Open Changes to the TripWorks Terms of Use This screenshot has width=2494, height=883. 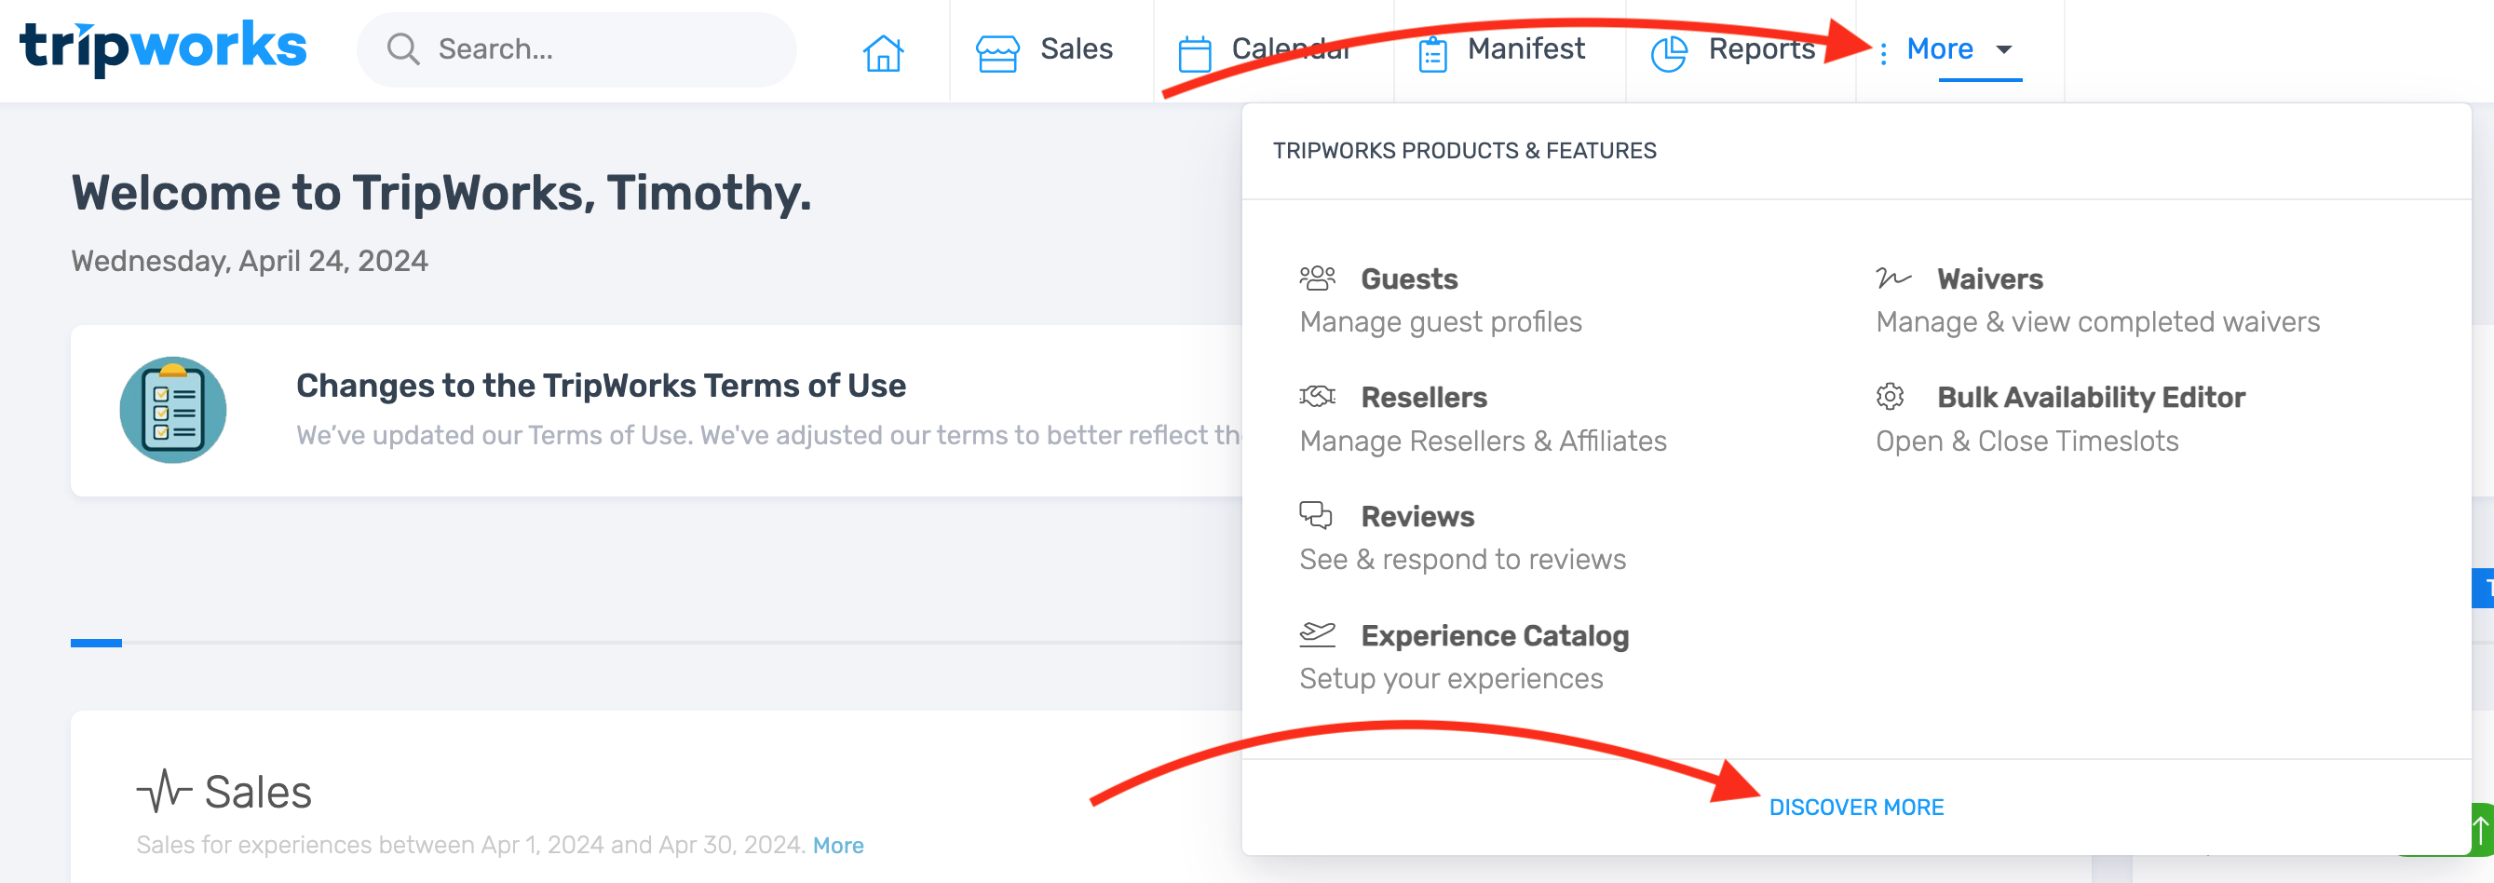[601, 386]
